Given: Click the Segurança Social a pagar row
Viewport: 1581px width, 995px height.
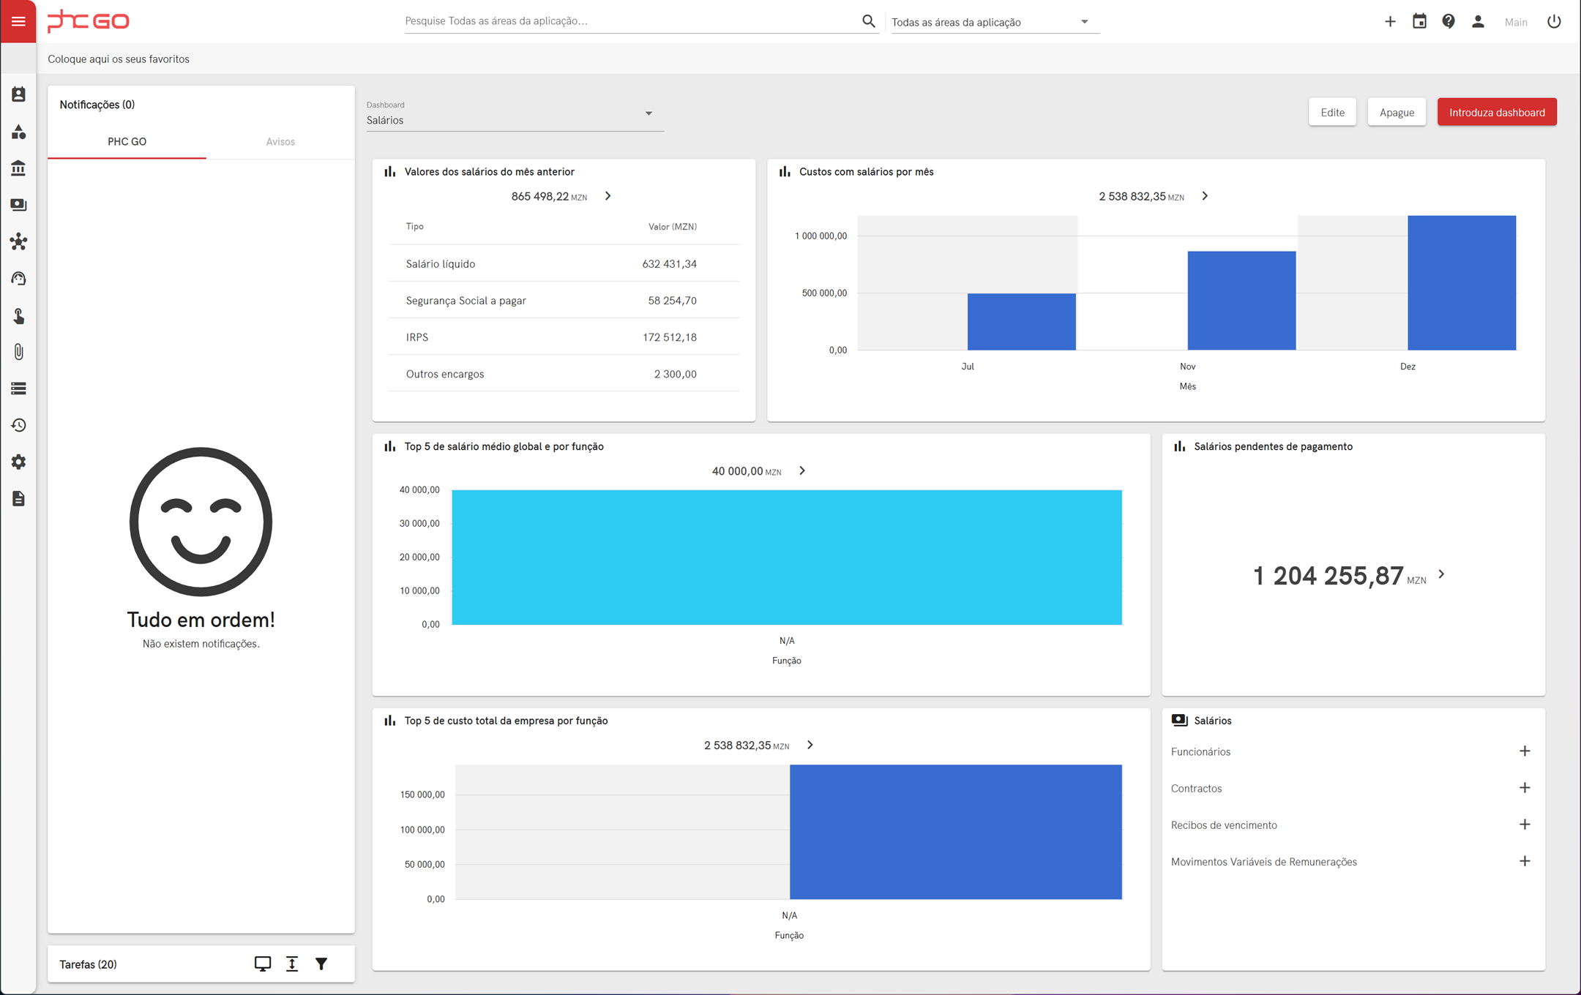Looking at the screenshot, I should [564, 300].
